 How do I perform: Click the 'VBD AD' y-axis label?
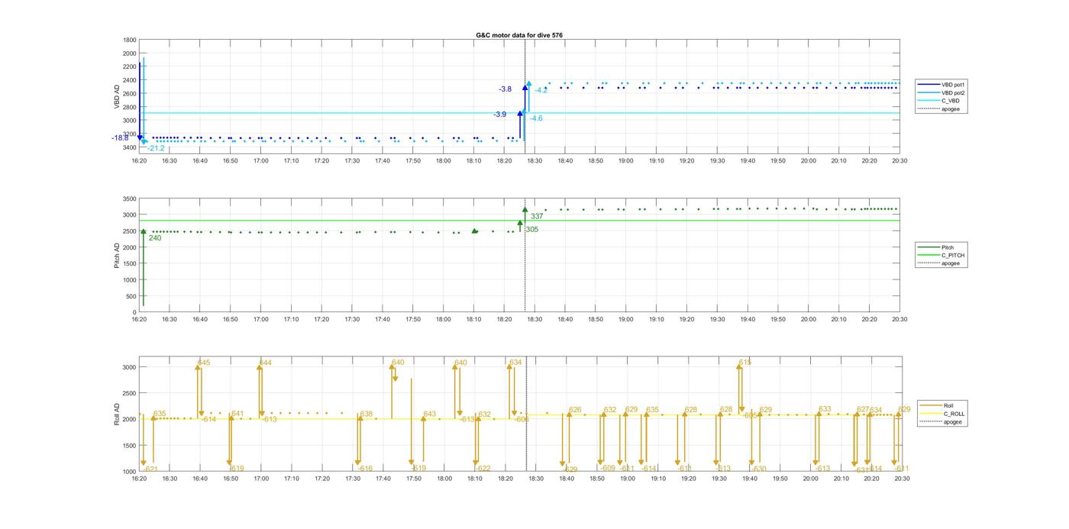[x=118, y=95]
